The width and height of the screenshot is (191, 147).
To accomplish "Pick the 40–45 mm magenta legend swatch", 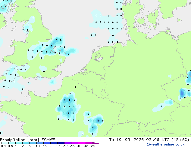I will [x=82, y=143].
